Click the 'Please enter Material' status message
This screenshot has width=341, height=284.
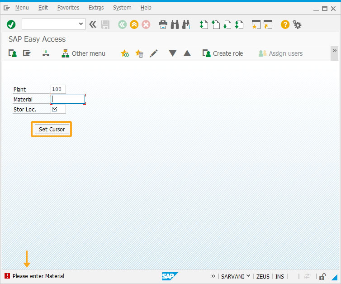tap(38, 276)
